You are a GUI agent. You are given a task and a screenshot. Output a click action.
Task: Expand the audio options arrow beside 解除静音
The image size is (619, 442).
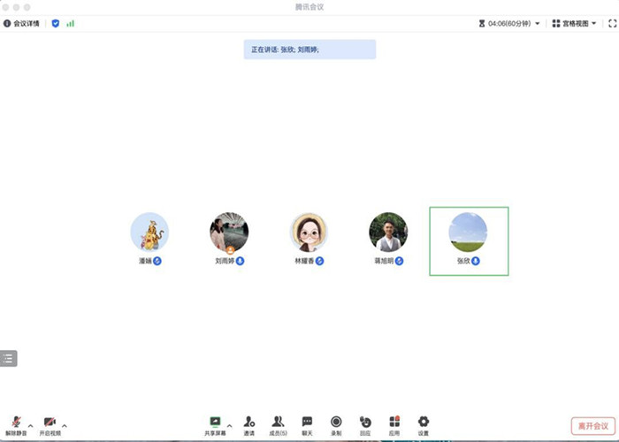31,424
